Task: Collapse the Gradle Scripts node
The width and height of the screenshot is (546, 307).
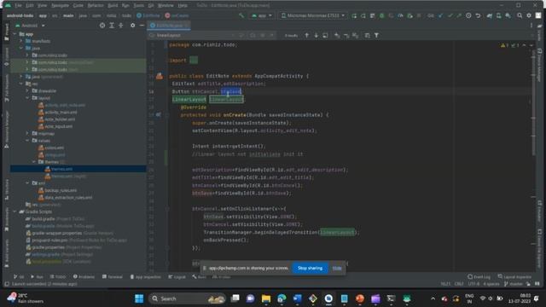Action: pos(15,211)
